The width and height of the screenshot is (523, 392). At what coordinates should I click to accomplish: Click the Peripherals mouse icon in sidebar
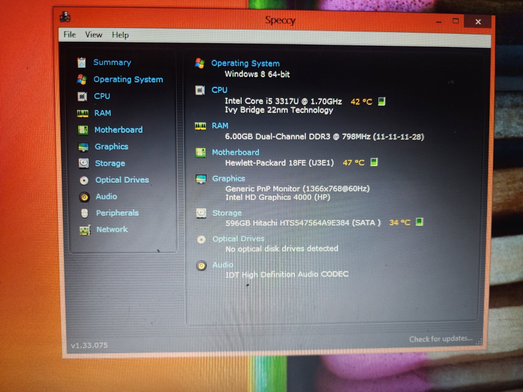click(85, 213)
